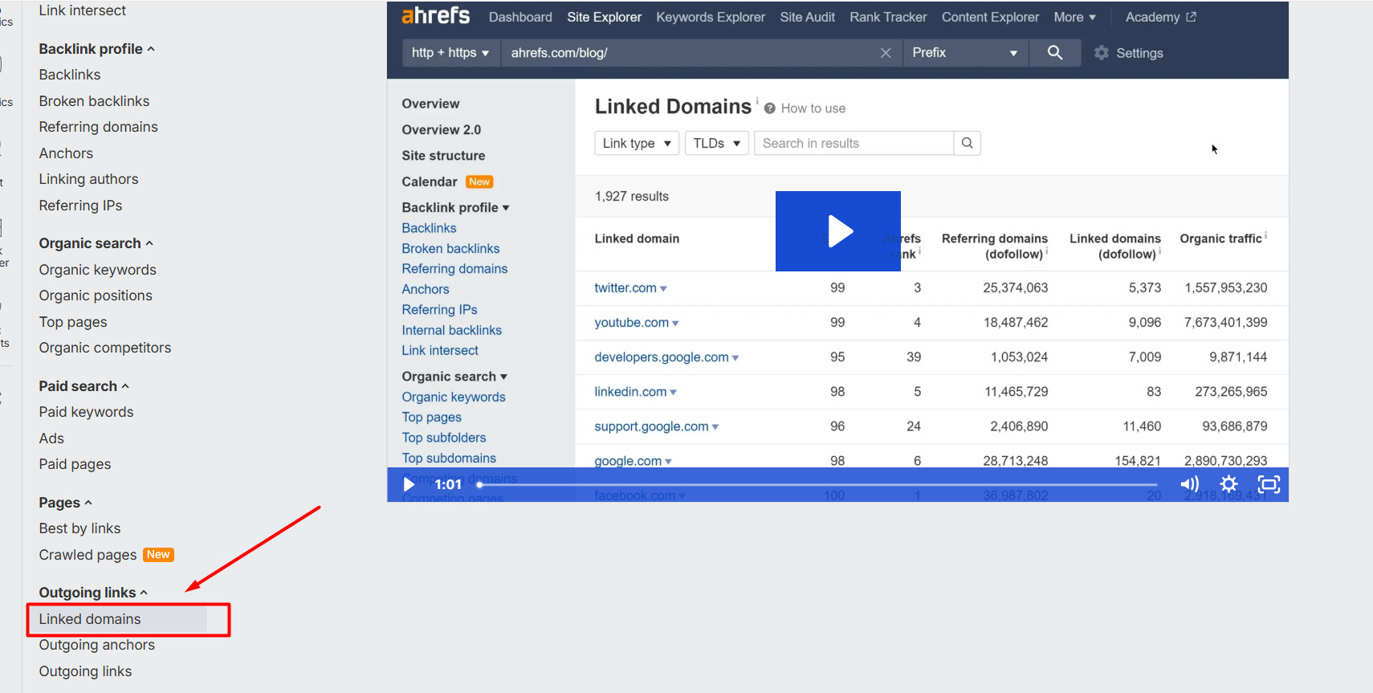Image resolution: width=1373 pixels, height=693 pixels.
Task: Open Broken backlinks in the left sidebar
Action: pos(94,101)
